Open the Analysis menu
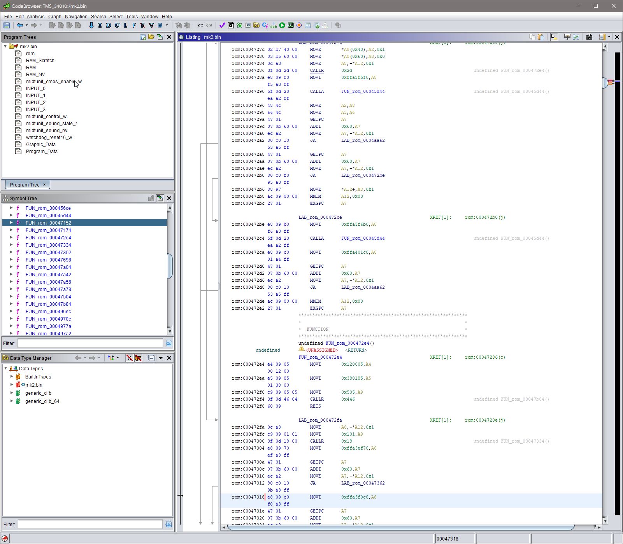Viewport: 623px width, 544px height. (x=35, y=17)
